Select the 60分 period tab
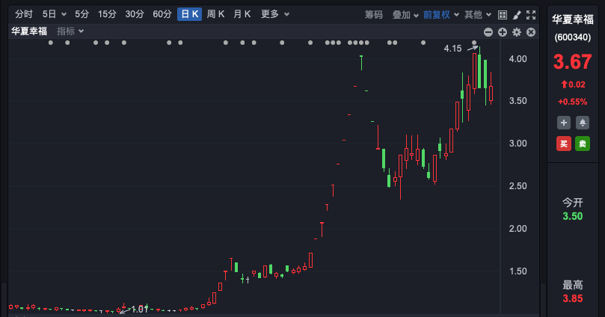Screen dimensions: 605x317 point(162,14)
